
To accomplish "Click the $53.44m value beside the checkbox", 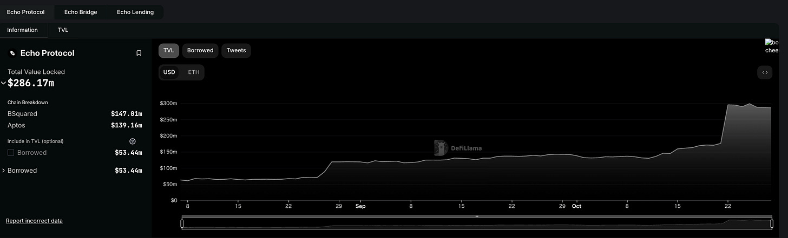I will (x=129, y=153).
